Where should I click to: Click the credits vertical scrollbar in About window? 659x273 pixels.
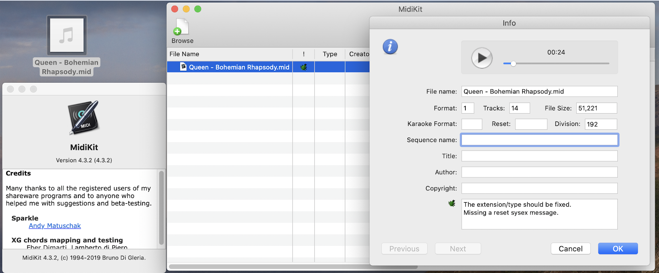(x=161, y=208)
